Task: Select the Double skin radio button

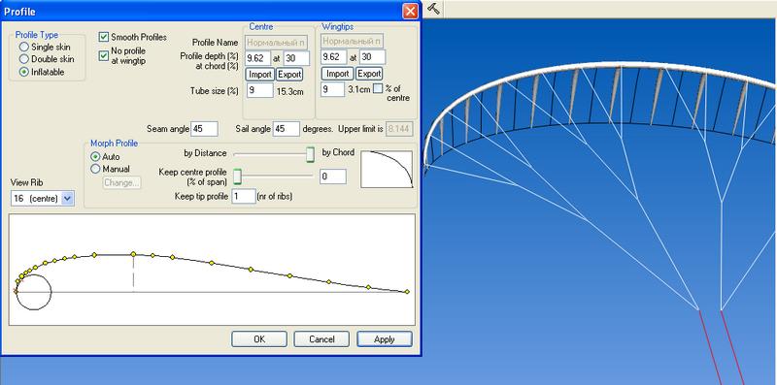Action: (23, 59)
